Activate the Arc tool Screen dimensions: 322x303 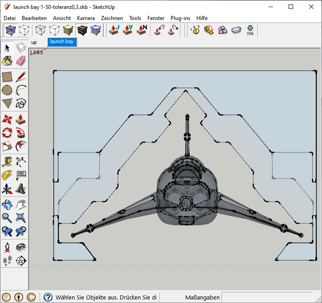click(21, 90)
